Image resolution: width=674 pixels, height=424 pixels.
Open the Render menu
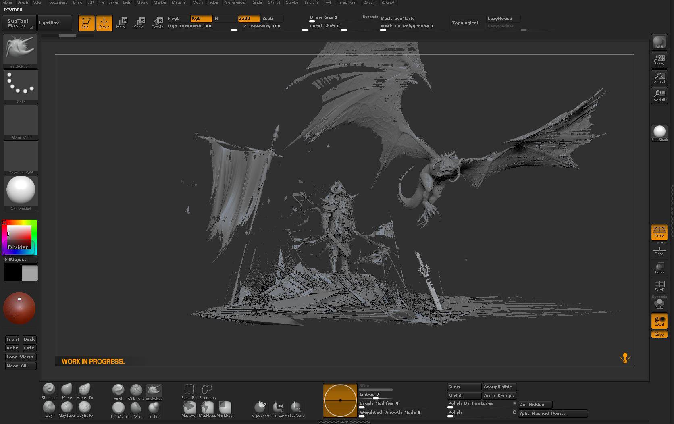point(257,2)
